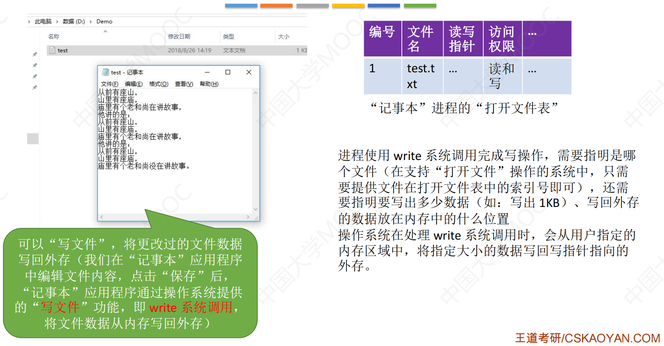
Task: Click the bottom pin icon in the sidebar
Action: point(35,87)
